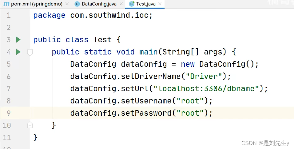The image size is (294, 149).
Task: Click the 'DataConfig()' constructor call on line 5
Action: 227,64
